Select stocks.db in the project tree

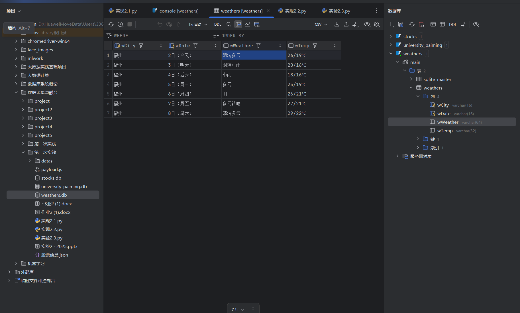point(51,178)
